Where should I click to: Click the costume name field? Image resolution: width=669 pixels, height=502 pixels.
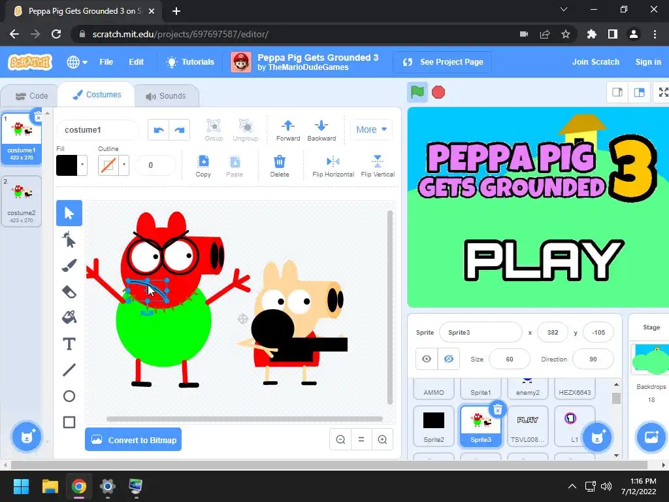point(98,130)
